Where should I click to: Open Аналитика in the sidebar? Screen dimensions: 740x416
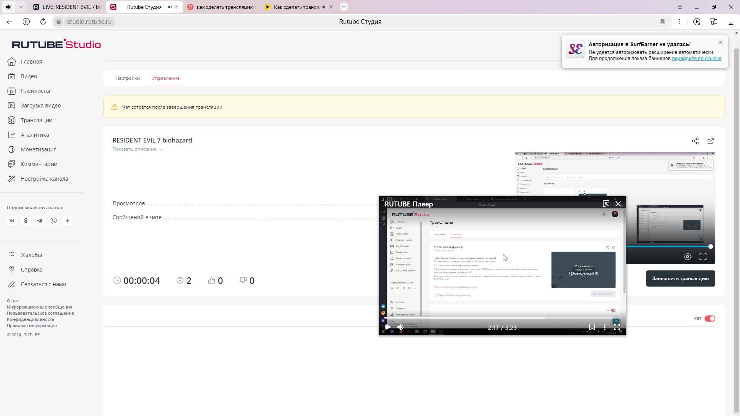[28, 135]
